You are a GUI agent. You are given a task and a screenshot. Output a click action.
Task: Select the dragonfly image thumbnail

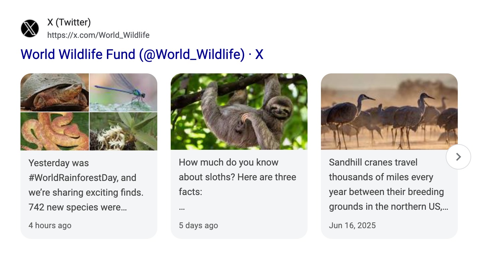pyautogui.click(x=123, y=92)
